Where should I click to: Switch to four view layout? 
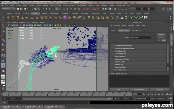tap(3, 82)
